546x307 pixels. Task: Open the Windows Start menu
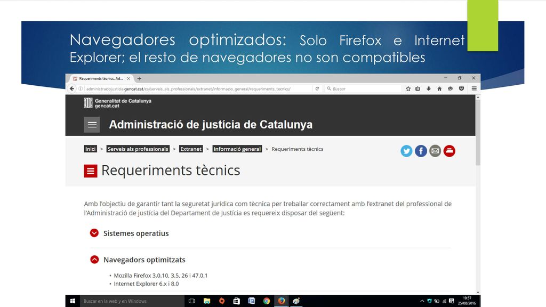(73, 301)
